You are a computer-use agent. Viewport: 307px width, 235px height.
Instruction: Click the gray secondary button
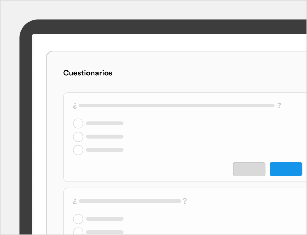(249, 169)
